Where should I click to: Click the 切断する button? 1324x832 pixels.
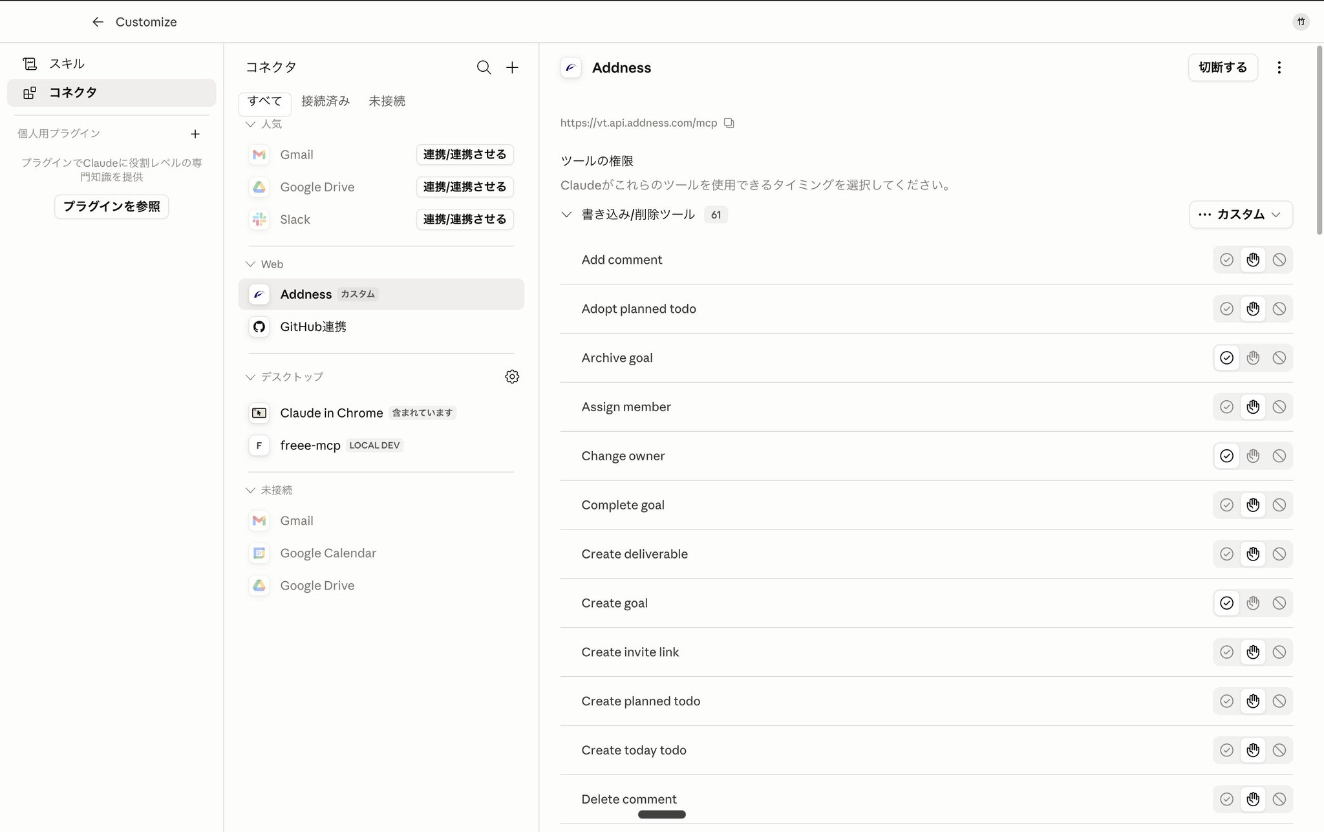pyautogui.click(x=1223, y=67)
